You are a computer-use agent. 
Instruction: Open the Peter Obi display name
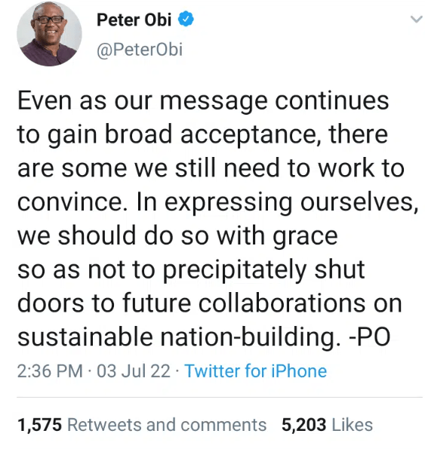(x=134, y=20)
